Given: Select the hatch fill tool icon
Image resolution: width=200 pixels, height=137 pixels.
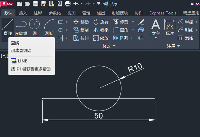Looking at the screenshot, I should pyautogui.click(x=61, y=38).
